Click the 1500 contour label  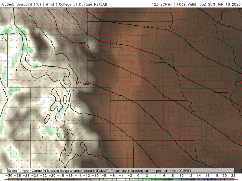tap(85, 84)
